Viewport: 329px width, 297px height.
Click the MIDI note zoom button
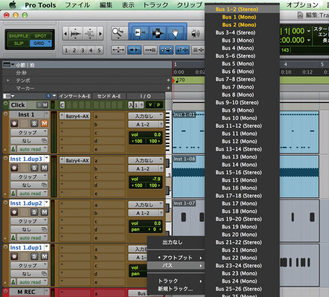point(90,33)
